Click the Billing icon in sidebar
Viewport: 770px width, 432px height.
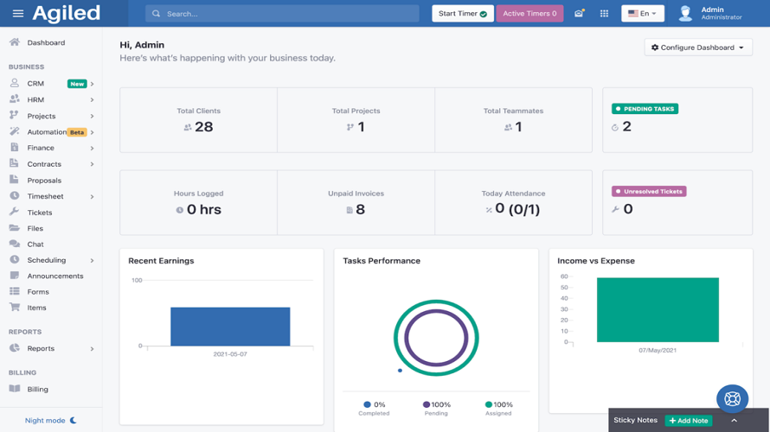coord(14,389)
